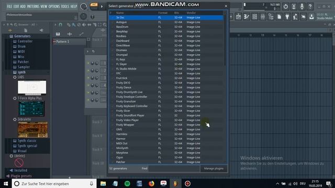Click the audio editor scissors icon
The image size is (335, 188).
[x=294, y=7]
